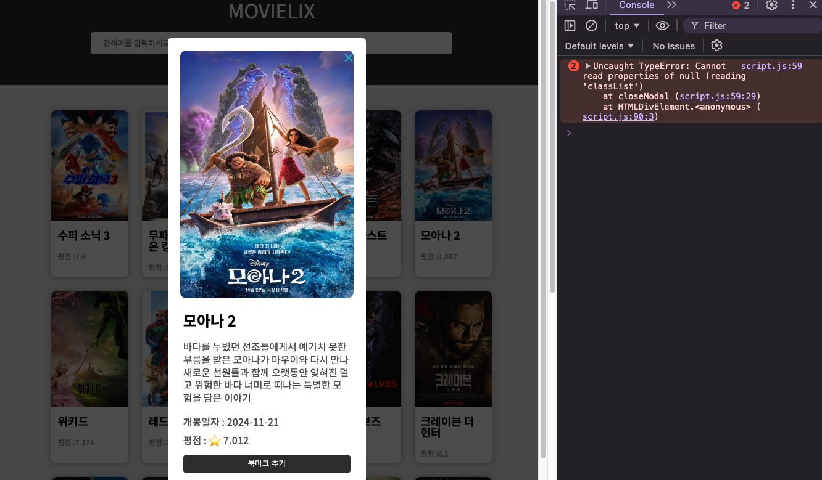Open the 크레이븐 더 헌터 card poster
The height and width of the screenshot is (480, 822).
click(453, 349)
